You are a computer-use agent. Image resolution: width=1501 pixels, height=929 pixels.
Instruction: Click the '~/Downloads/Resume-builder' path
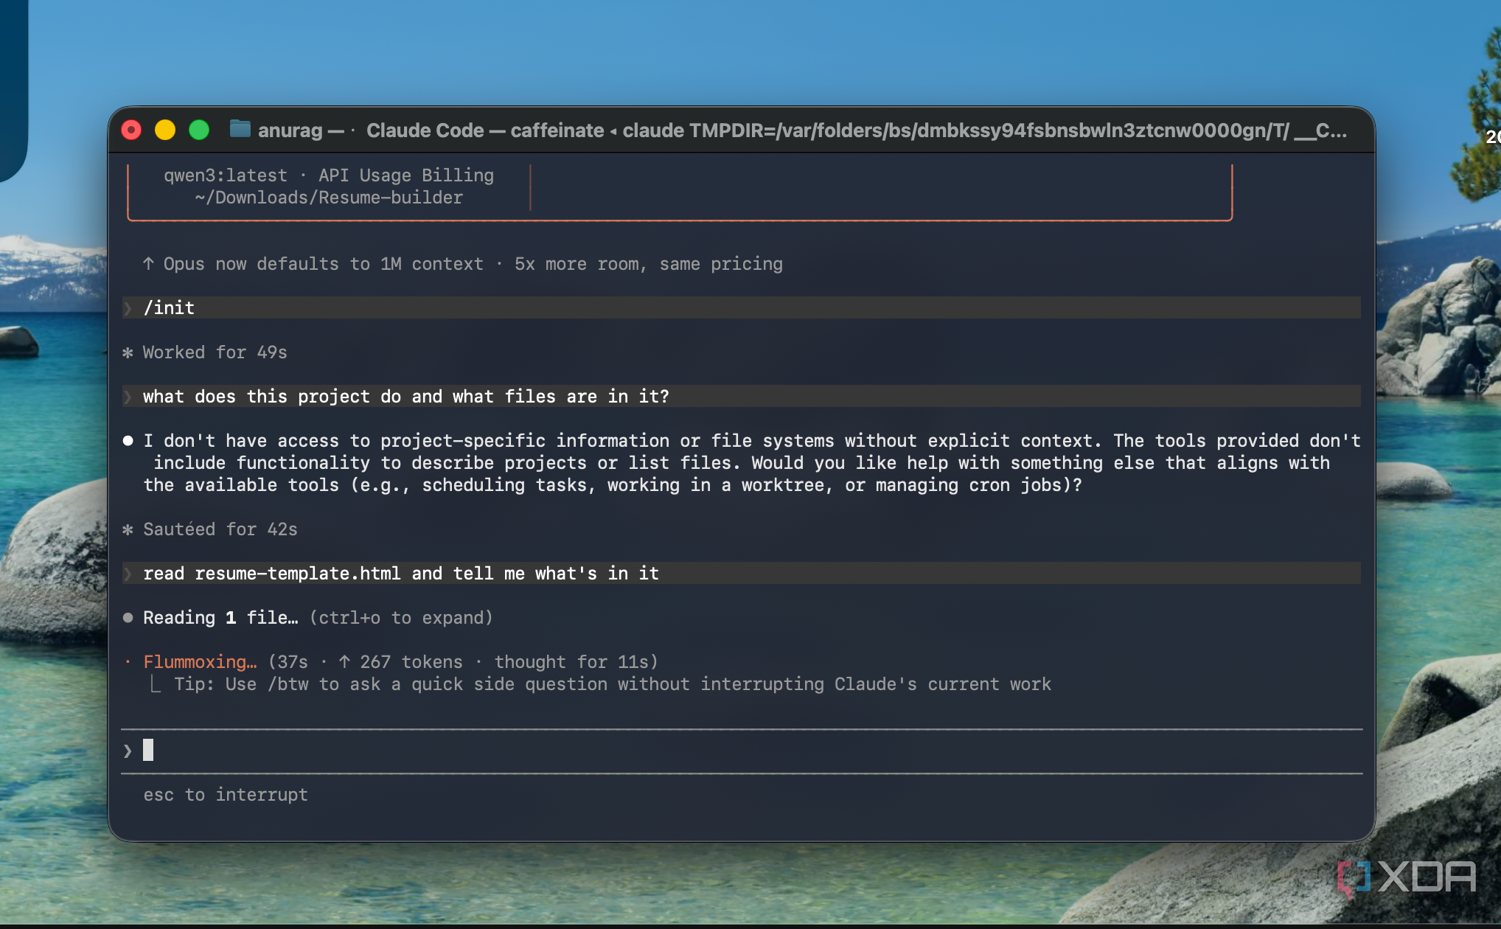pos(329,198)
